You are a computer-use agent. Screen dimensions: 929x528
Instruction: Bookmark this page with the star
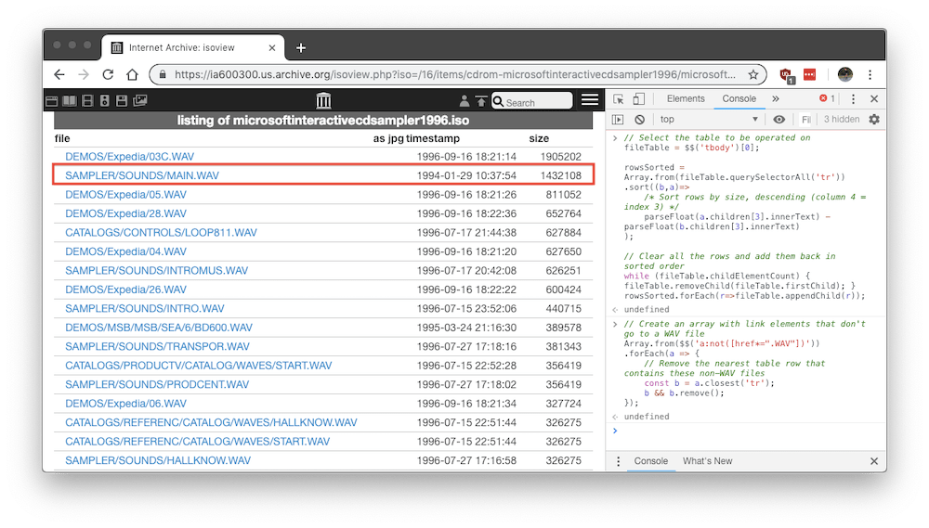(x=753, y=74)
